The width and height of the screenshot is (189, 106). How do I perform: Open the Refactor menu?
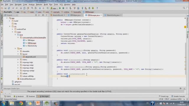tap(39, 5)
